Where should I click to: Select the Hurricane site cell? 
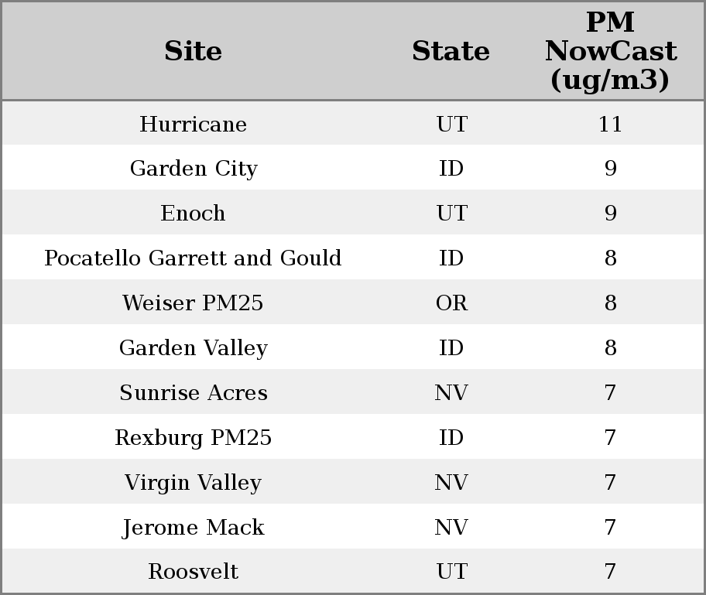click(x=193, y=124)
